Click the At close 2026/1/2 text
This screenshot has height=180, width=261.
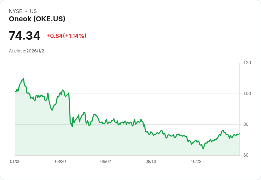[x=27, y=51]
